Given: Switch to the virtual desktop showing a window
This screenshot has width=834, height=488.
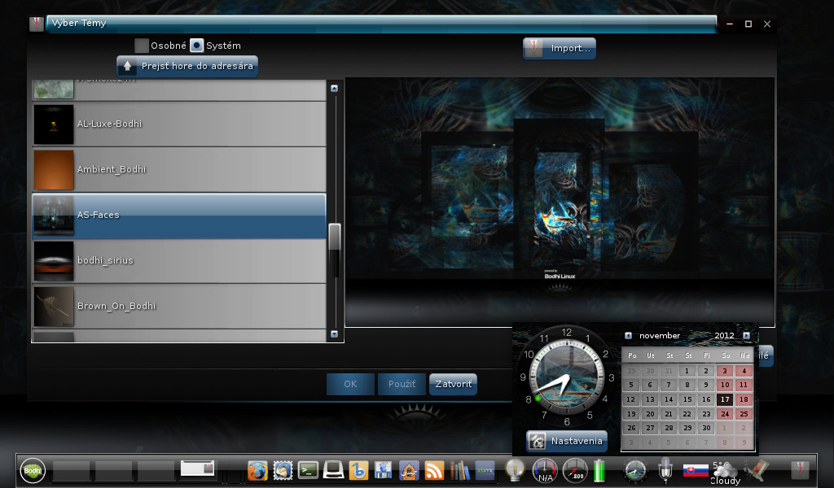Looking at the screenshot, I should (197, 468).
